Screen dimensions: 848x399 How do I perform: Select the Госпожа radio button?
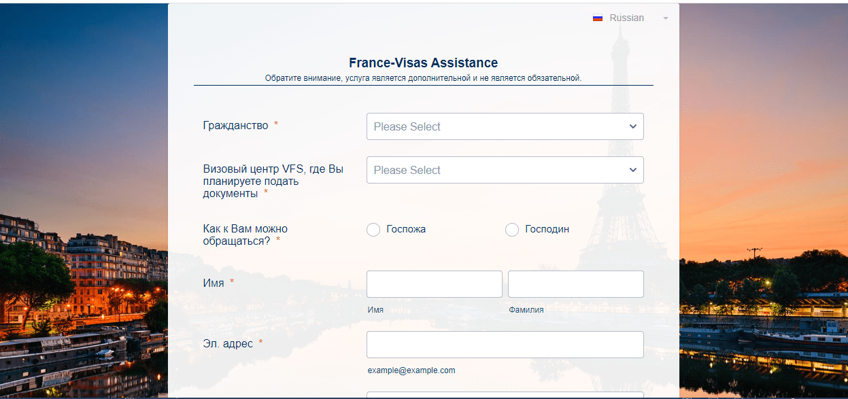pyautogui.click(x=373, y=230)
